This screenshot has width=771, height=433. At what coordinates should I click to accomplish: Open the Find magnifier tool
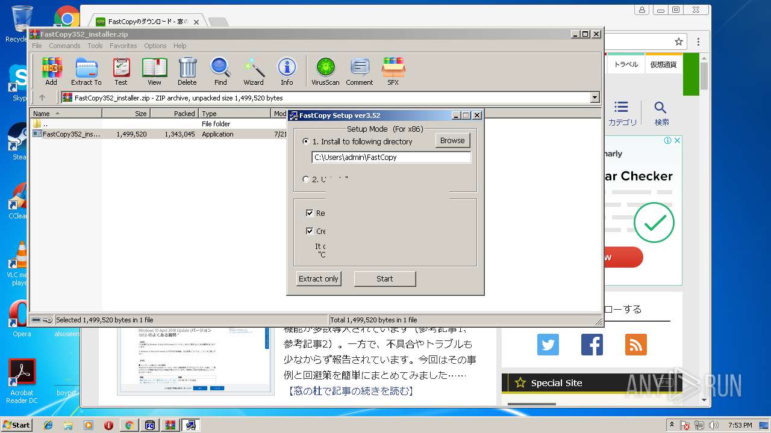[220, 72]
